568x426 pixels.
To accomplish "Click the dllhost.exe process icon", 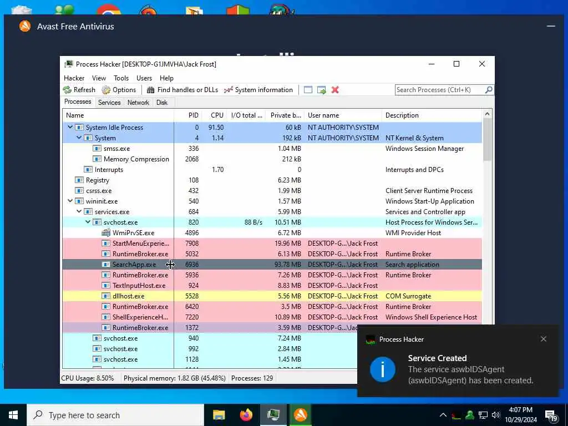I will (x=106, y=296).
